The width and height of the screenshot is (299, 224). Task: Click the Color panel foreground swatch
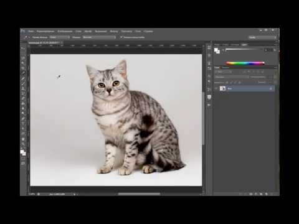pos(216,50)
